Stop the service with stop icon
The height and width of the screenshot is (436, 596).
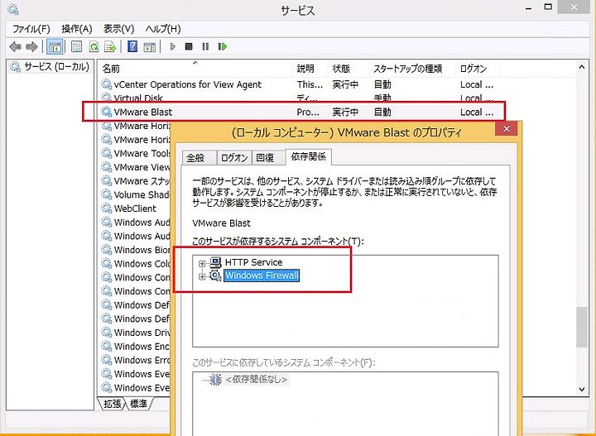tap(189, 46)
